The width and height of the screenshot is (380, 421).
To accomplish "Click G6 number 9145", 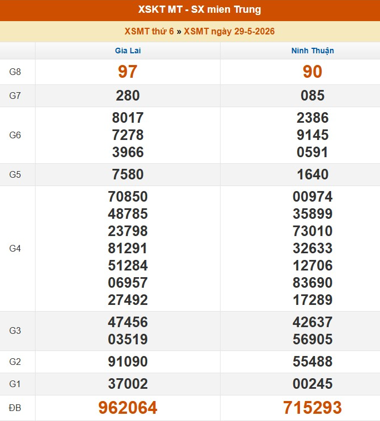I will [x=313, y=135].
